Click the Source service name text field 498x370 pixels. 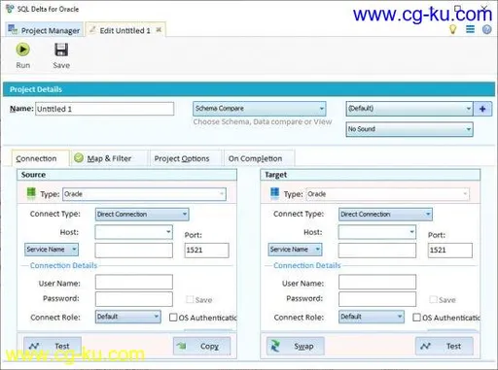[x=134, y=251]
